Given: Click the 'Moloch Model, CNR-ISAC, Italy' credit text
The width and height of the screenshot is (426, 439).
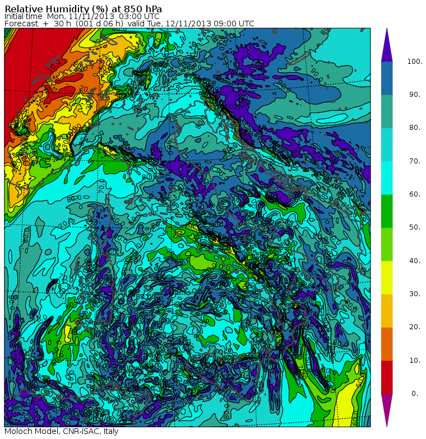Looking at the screenshot, I should [62, 431].
